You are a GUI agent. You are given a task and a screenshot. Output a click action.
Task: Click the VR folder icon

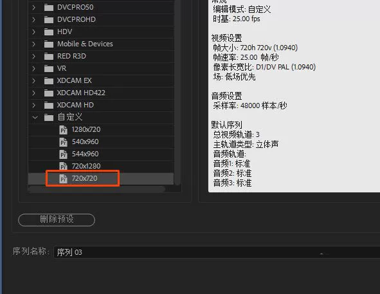coord(49,69)
